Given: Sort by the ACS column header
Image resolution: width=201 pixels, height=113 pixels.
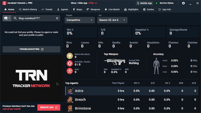Looking at the screenshot, I should (194, 83).
